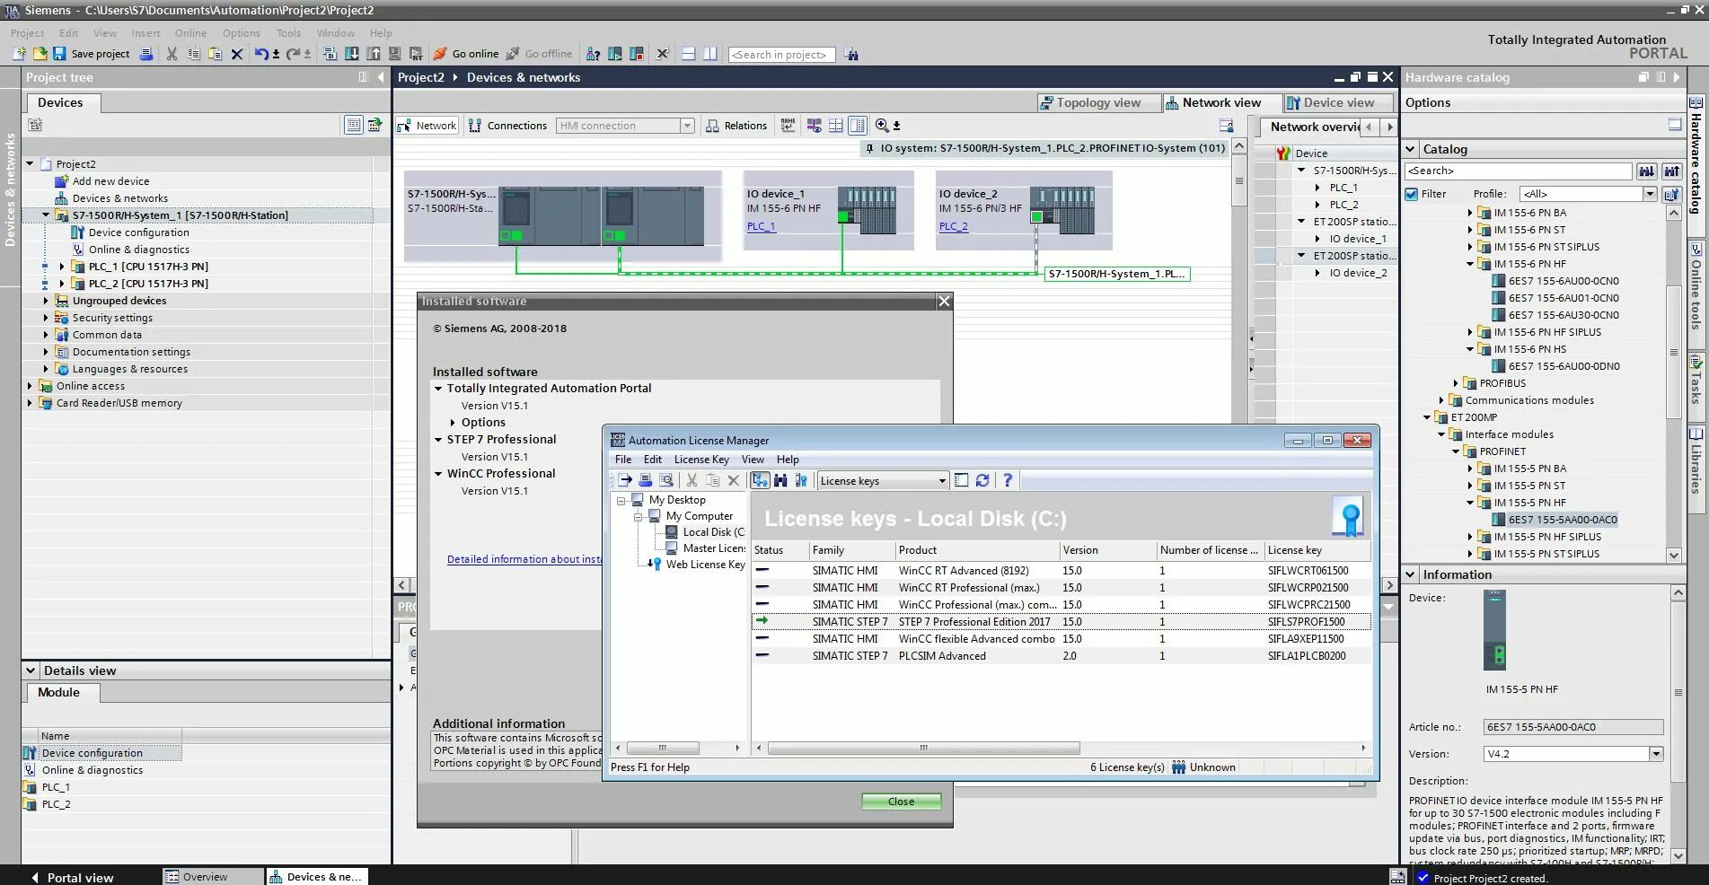The height and width of the screenshot is (885, 1709).
Task: Click the zoom magnifier icon in network toolbar
Action: (x=882, y=126)
